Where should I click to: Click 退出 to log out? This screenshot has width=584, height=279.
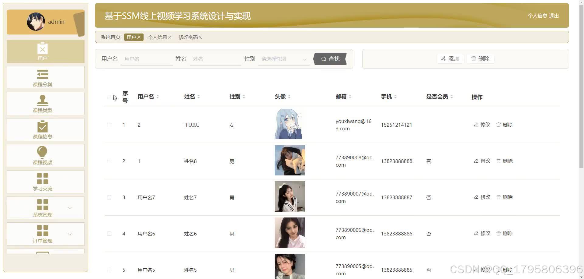(x=555, y=16)
